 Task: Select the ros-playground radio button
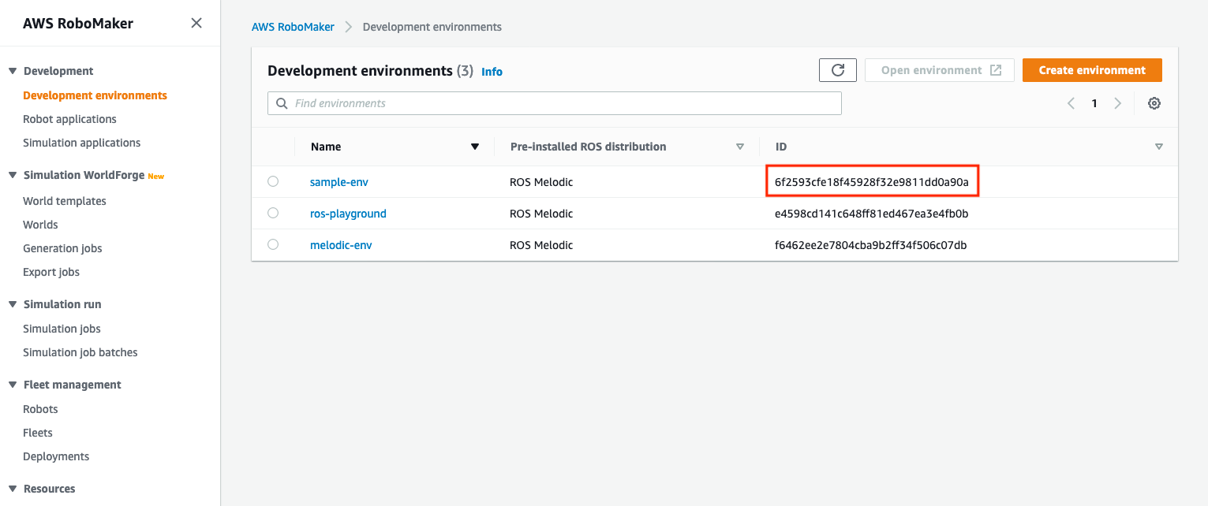[x=273, y=213]
